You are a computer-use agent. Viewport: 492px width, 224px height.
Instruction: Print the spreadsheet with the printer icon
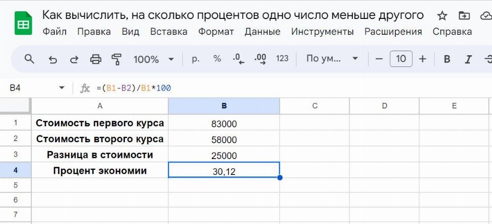coord(96,59)
